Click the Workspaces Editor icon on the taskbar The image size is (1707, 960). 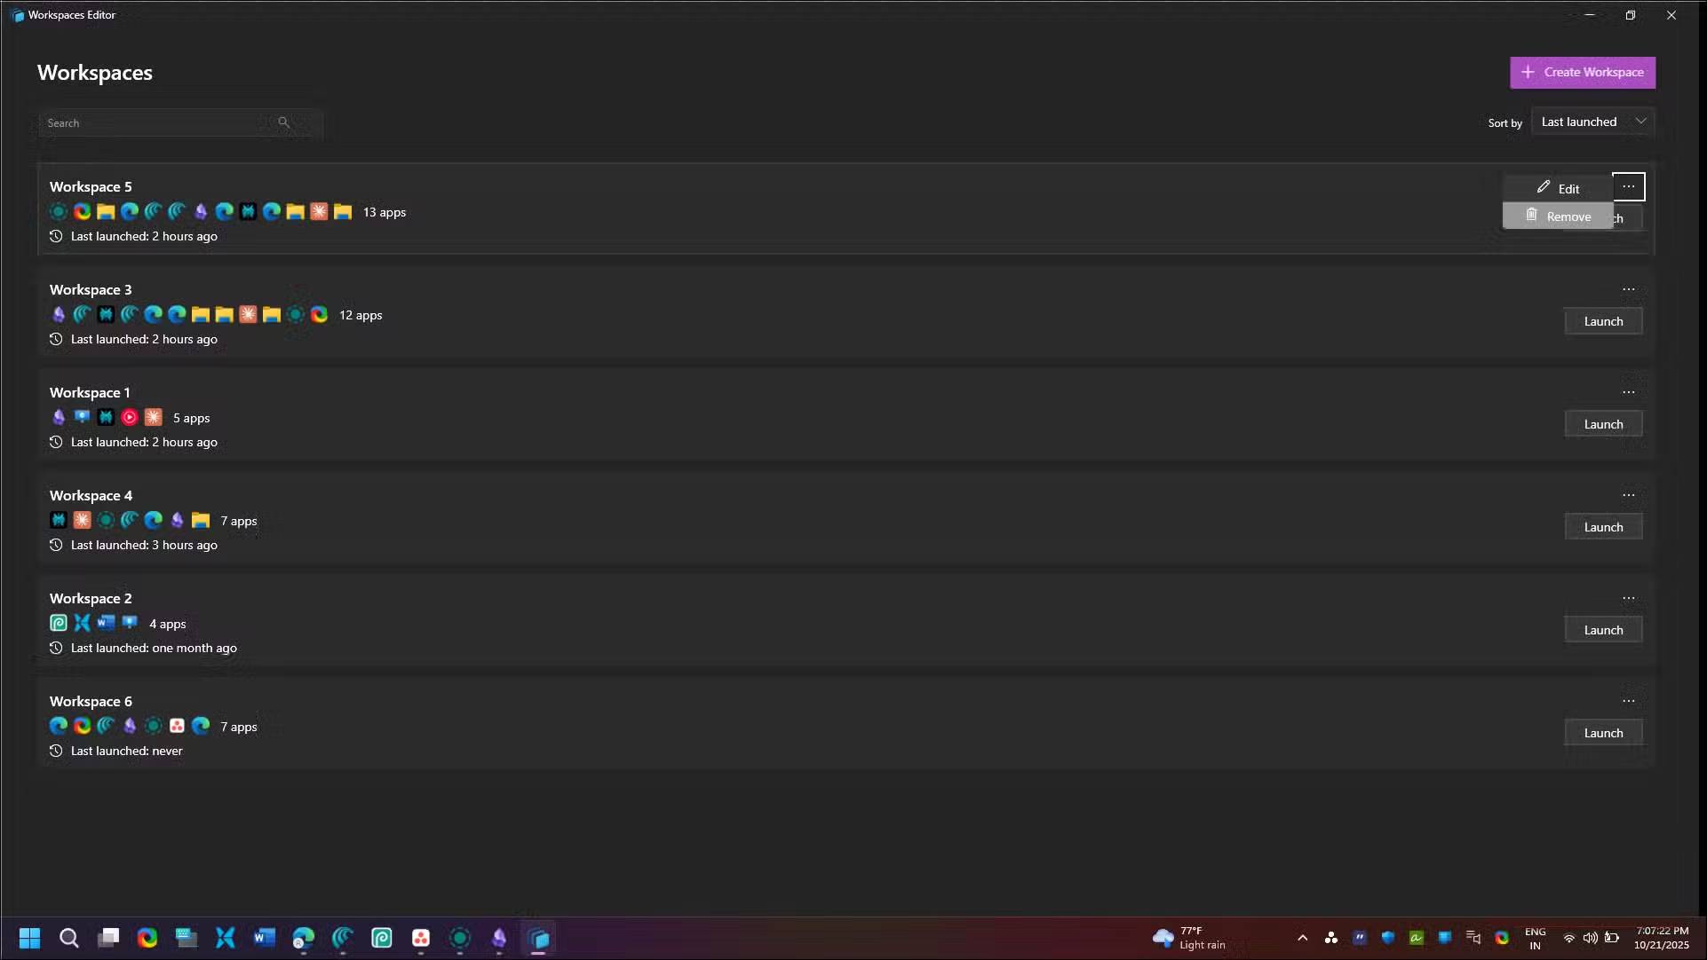pyautogui.click(x=538, y=939)
